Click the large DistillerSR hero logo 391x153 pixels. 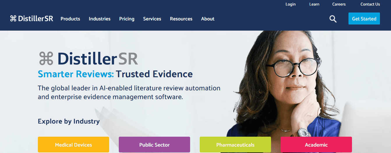(88, 58)
